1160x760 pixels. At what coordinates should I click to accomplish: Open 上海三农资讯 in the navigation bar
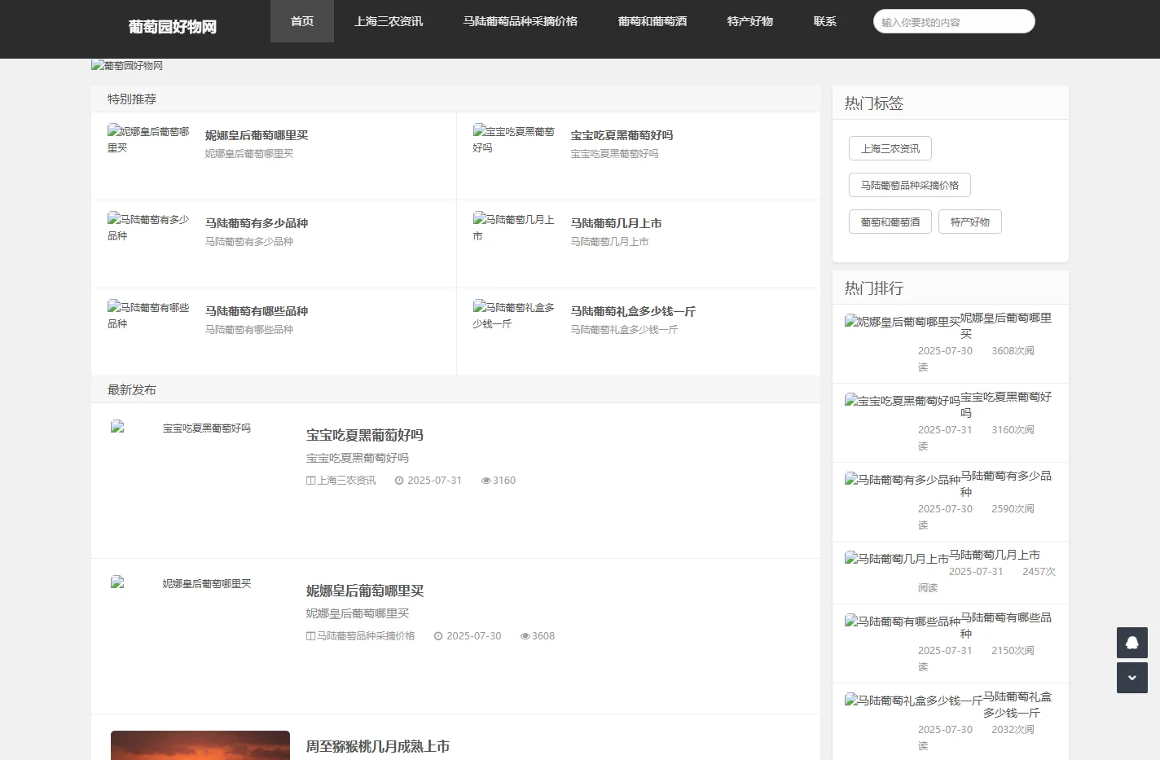(x=389, y=21)
